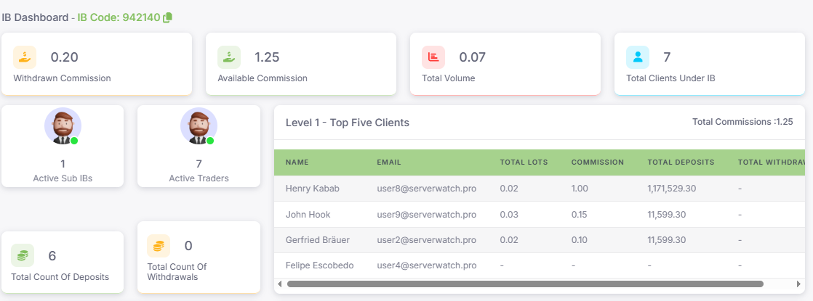Click the Active Traders avatar
Image resolution: width=813 pixels, height=301 pixels.
click(x=199, y=126)
